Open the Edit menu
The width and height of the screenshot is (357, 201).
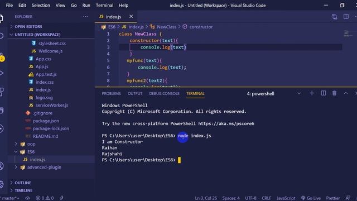pos(22,5)
